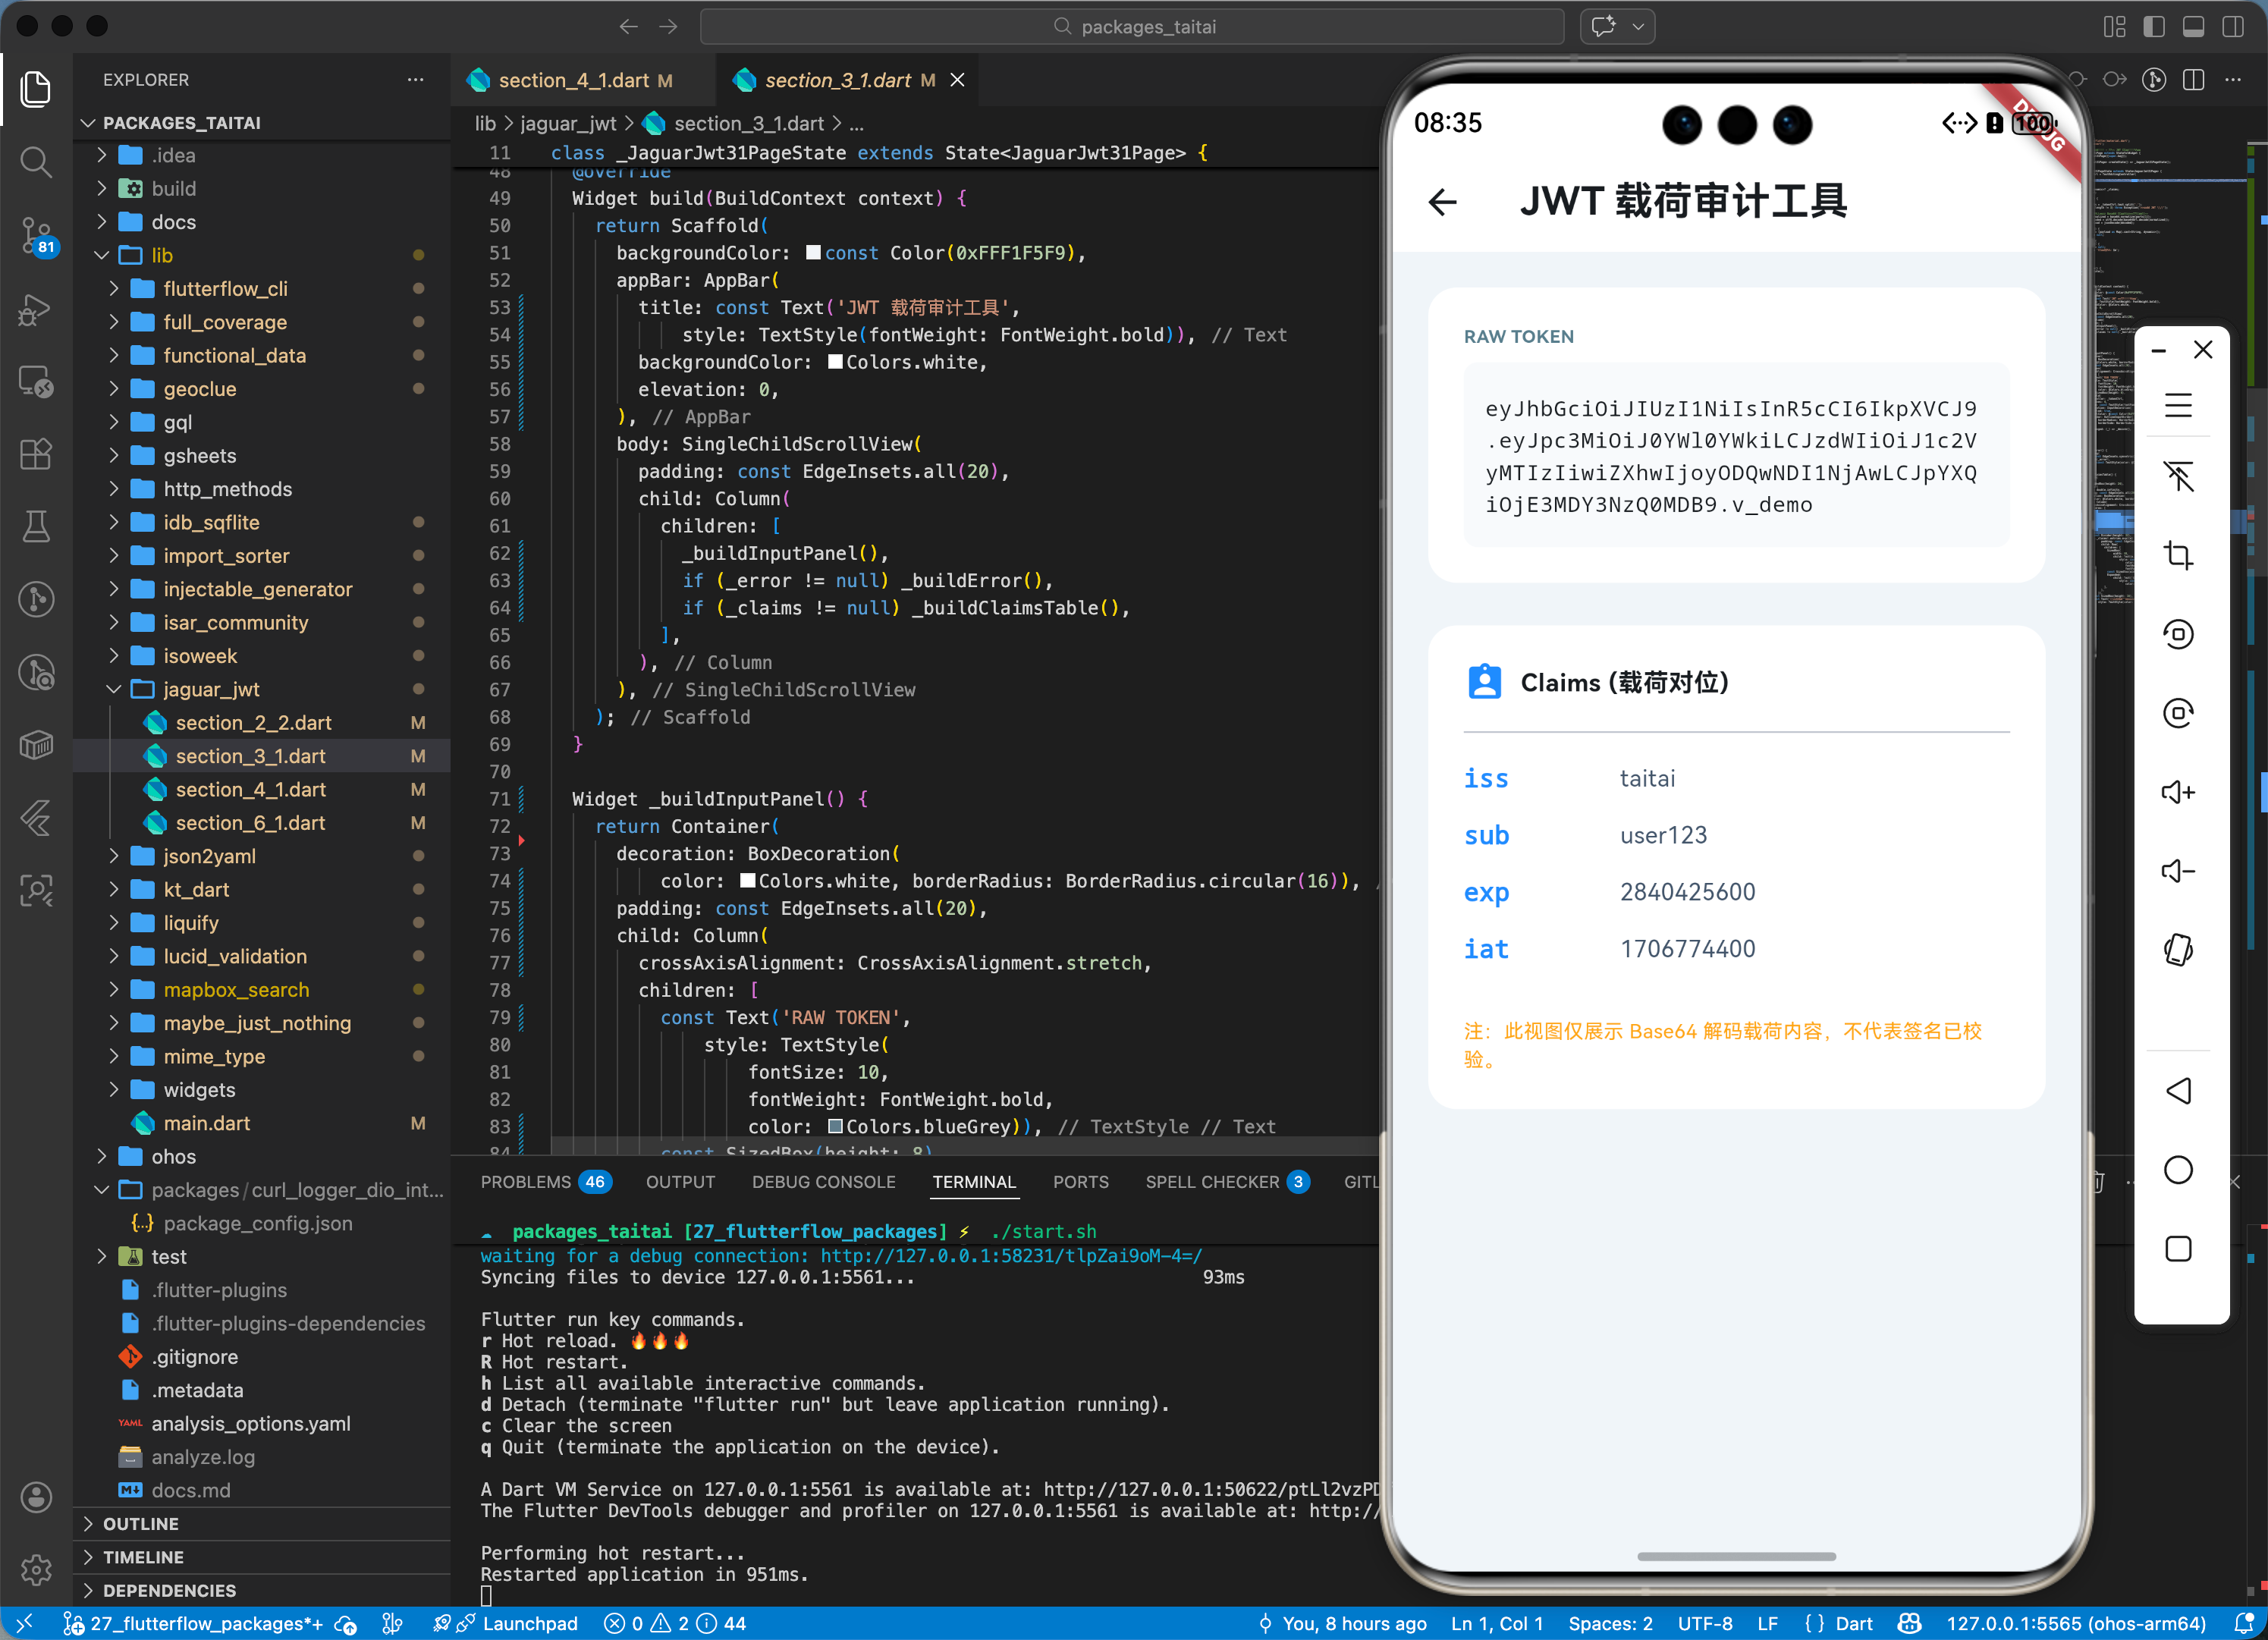Screen dimensions: 2268x1640
Task: Open the Run and Debug view
Action: point(36,309)
